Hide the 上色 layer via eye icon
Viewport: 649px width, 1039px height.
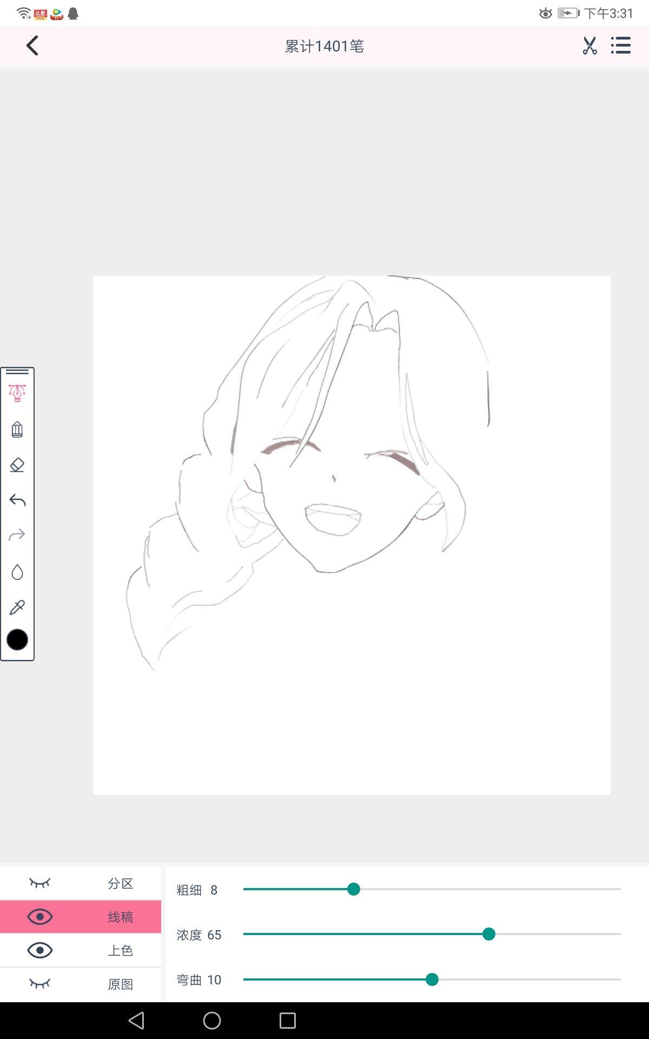pos(39,950)
